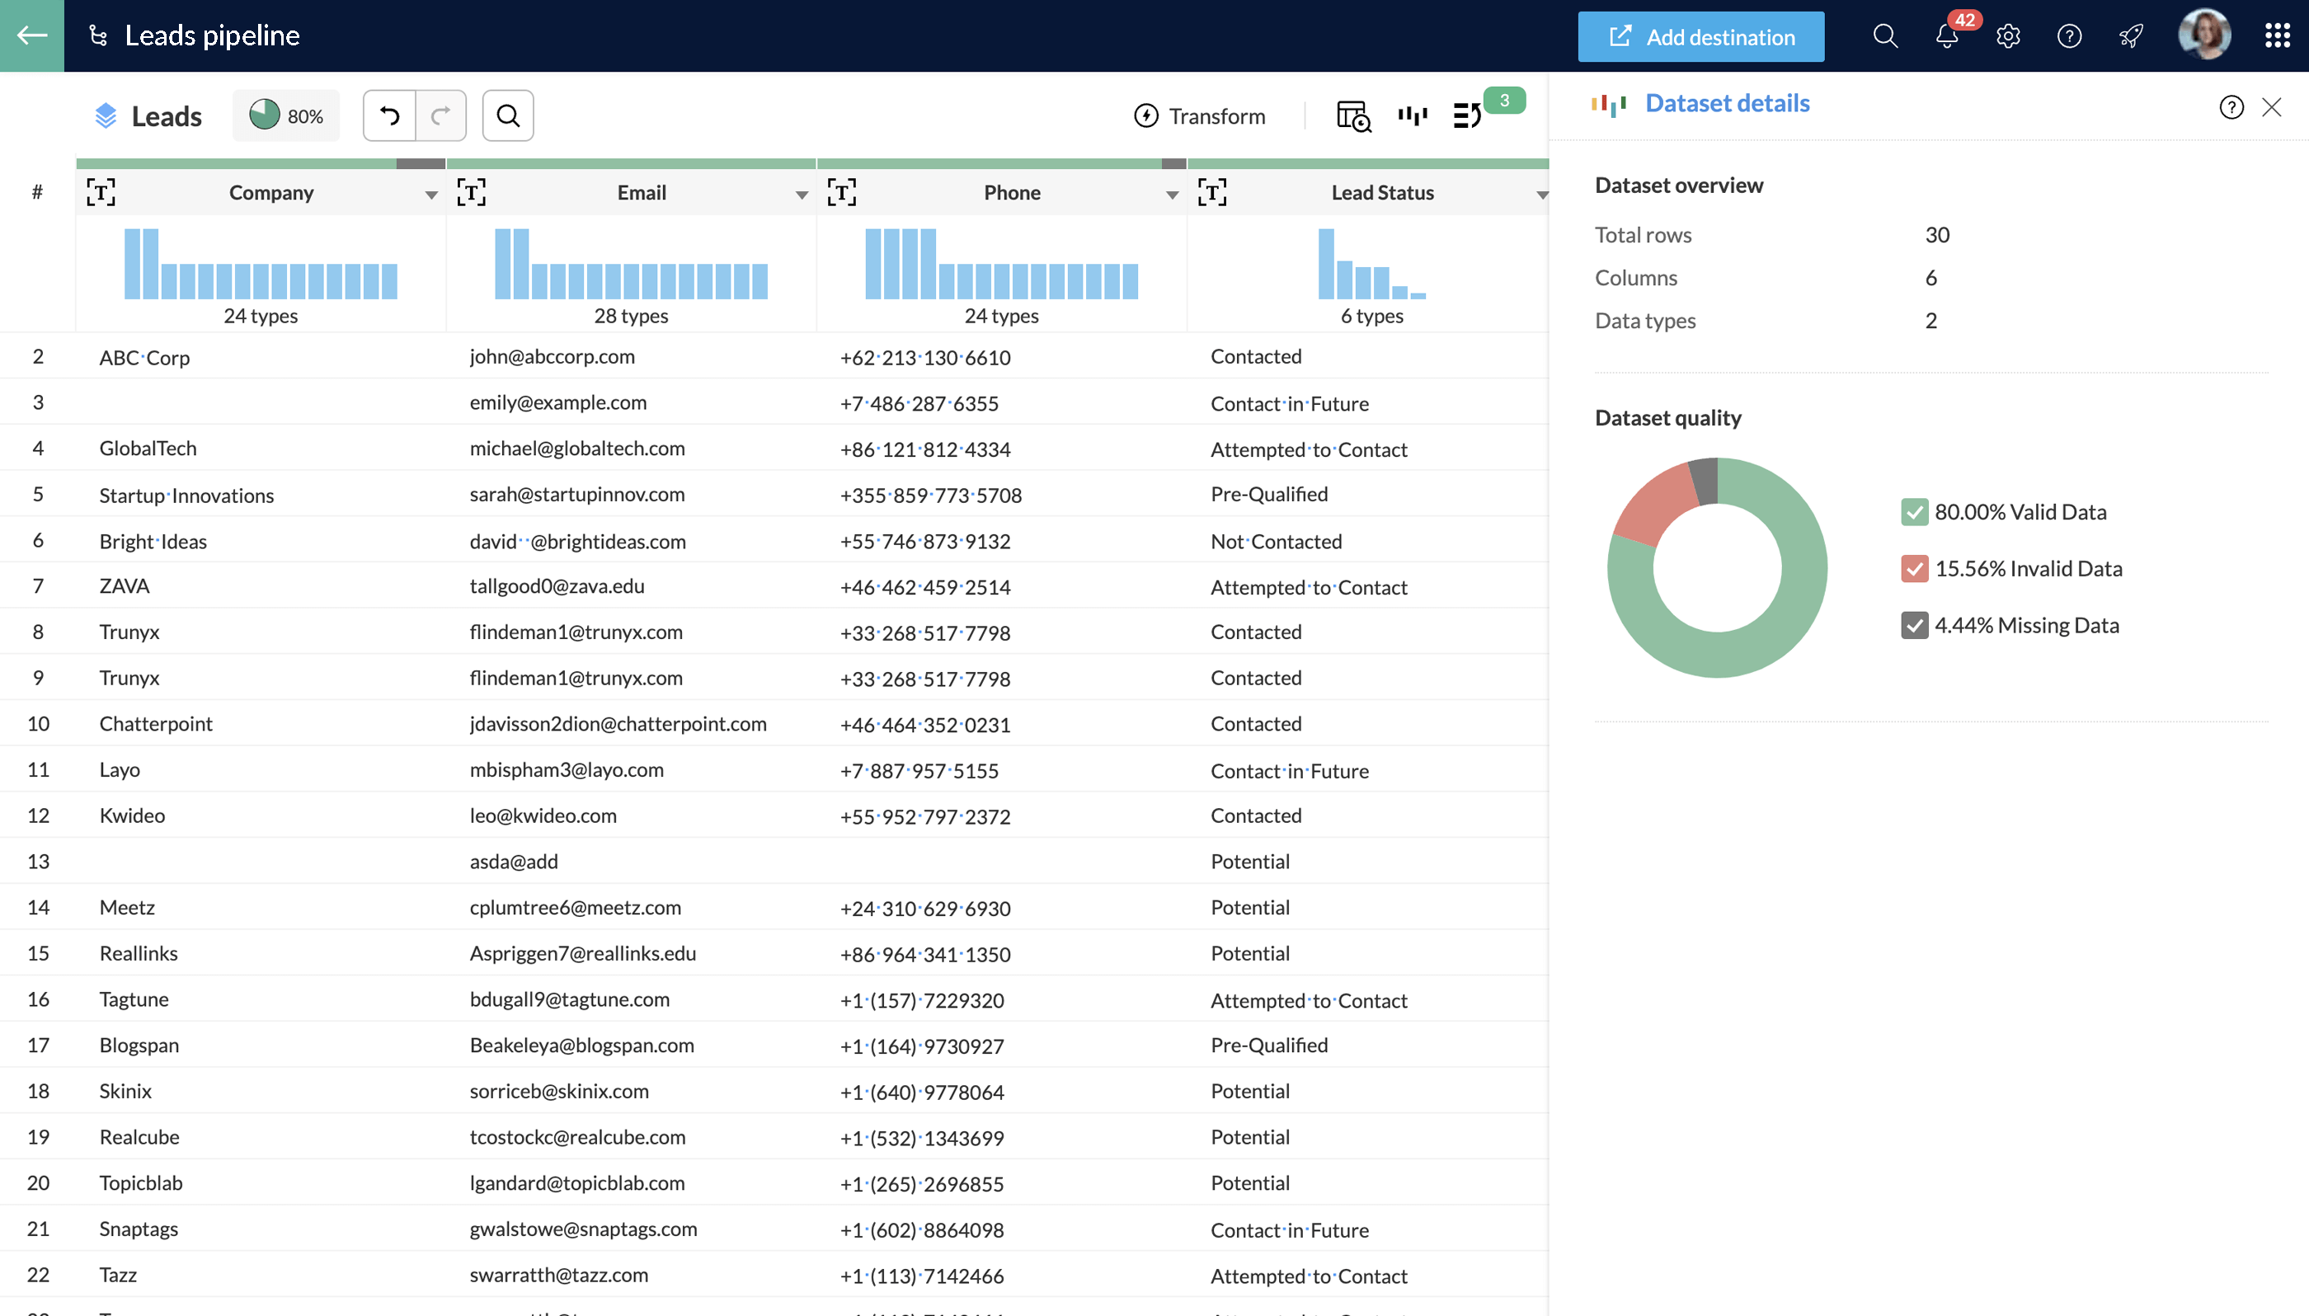
Task: Click the settings gear icon
Action: click(x=2008, y=35)
